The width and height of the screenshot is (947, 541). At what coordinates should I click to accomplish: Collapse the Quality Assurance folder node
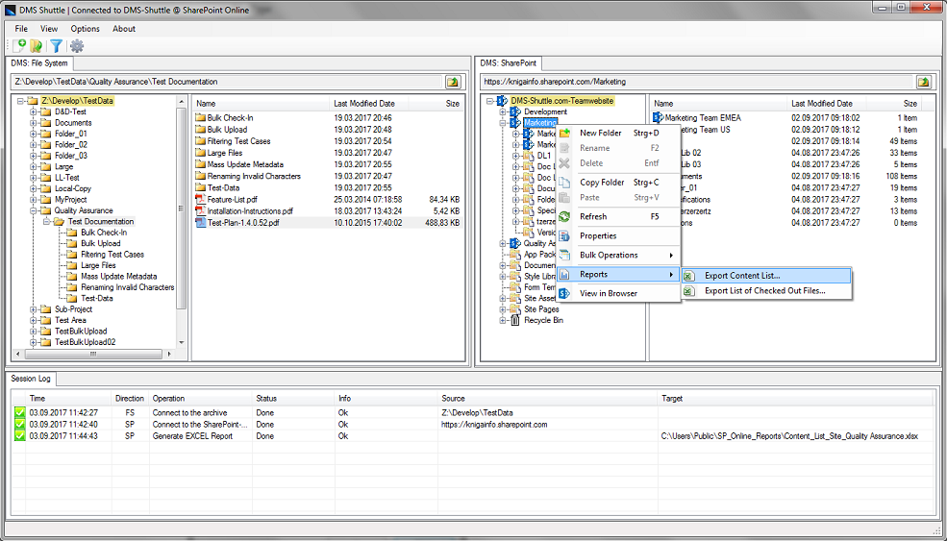(34, 210)
